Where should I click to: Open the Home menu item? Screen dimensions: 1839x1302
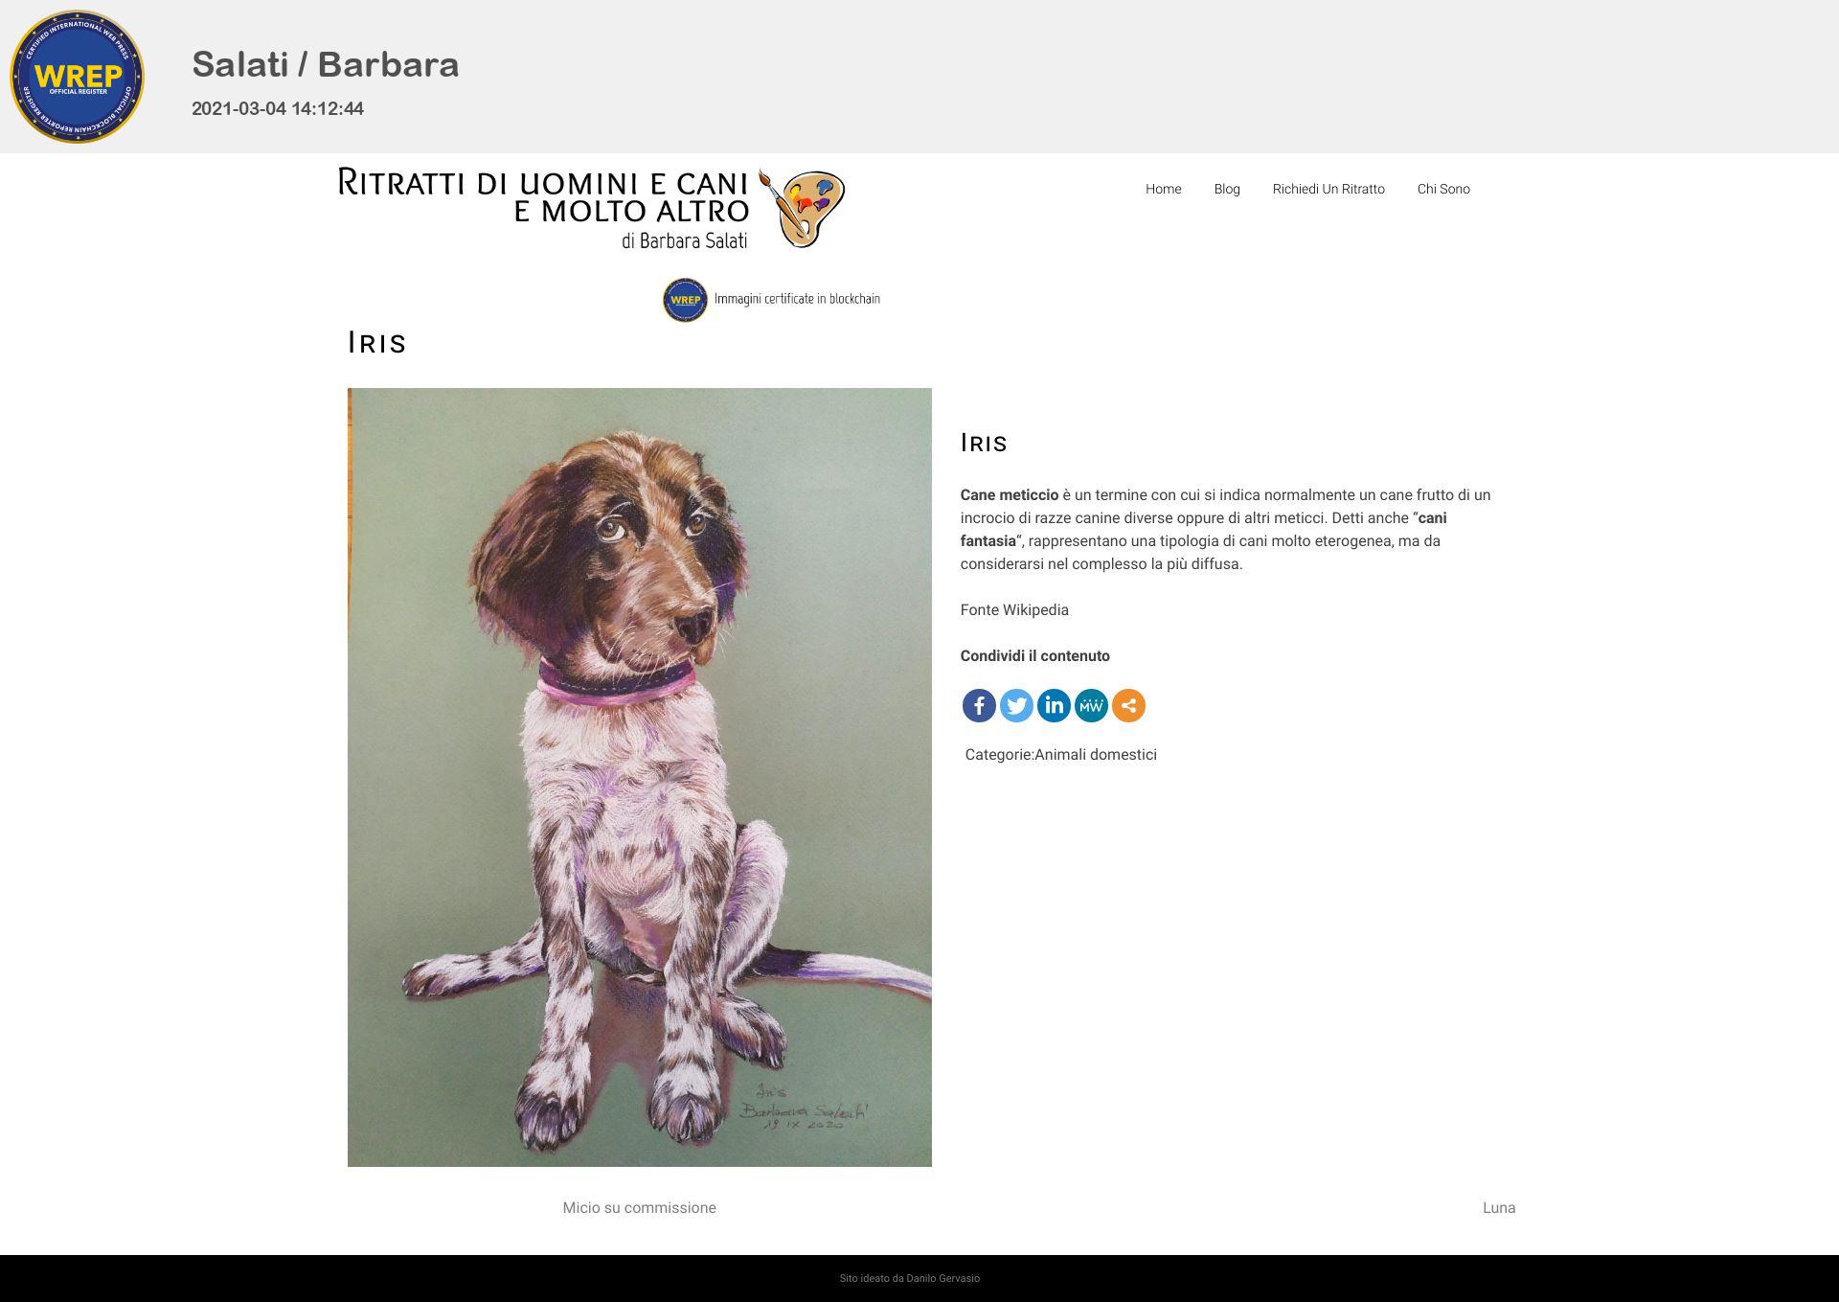1163,189
